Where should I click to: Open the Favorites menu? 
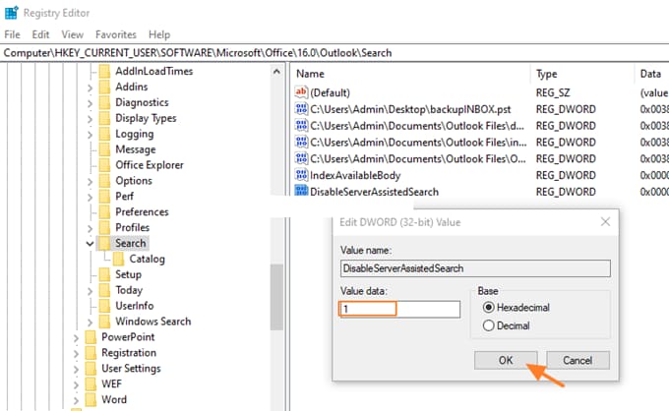115,34
